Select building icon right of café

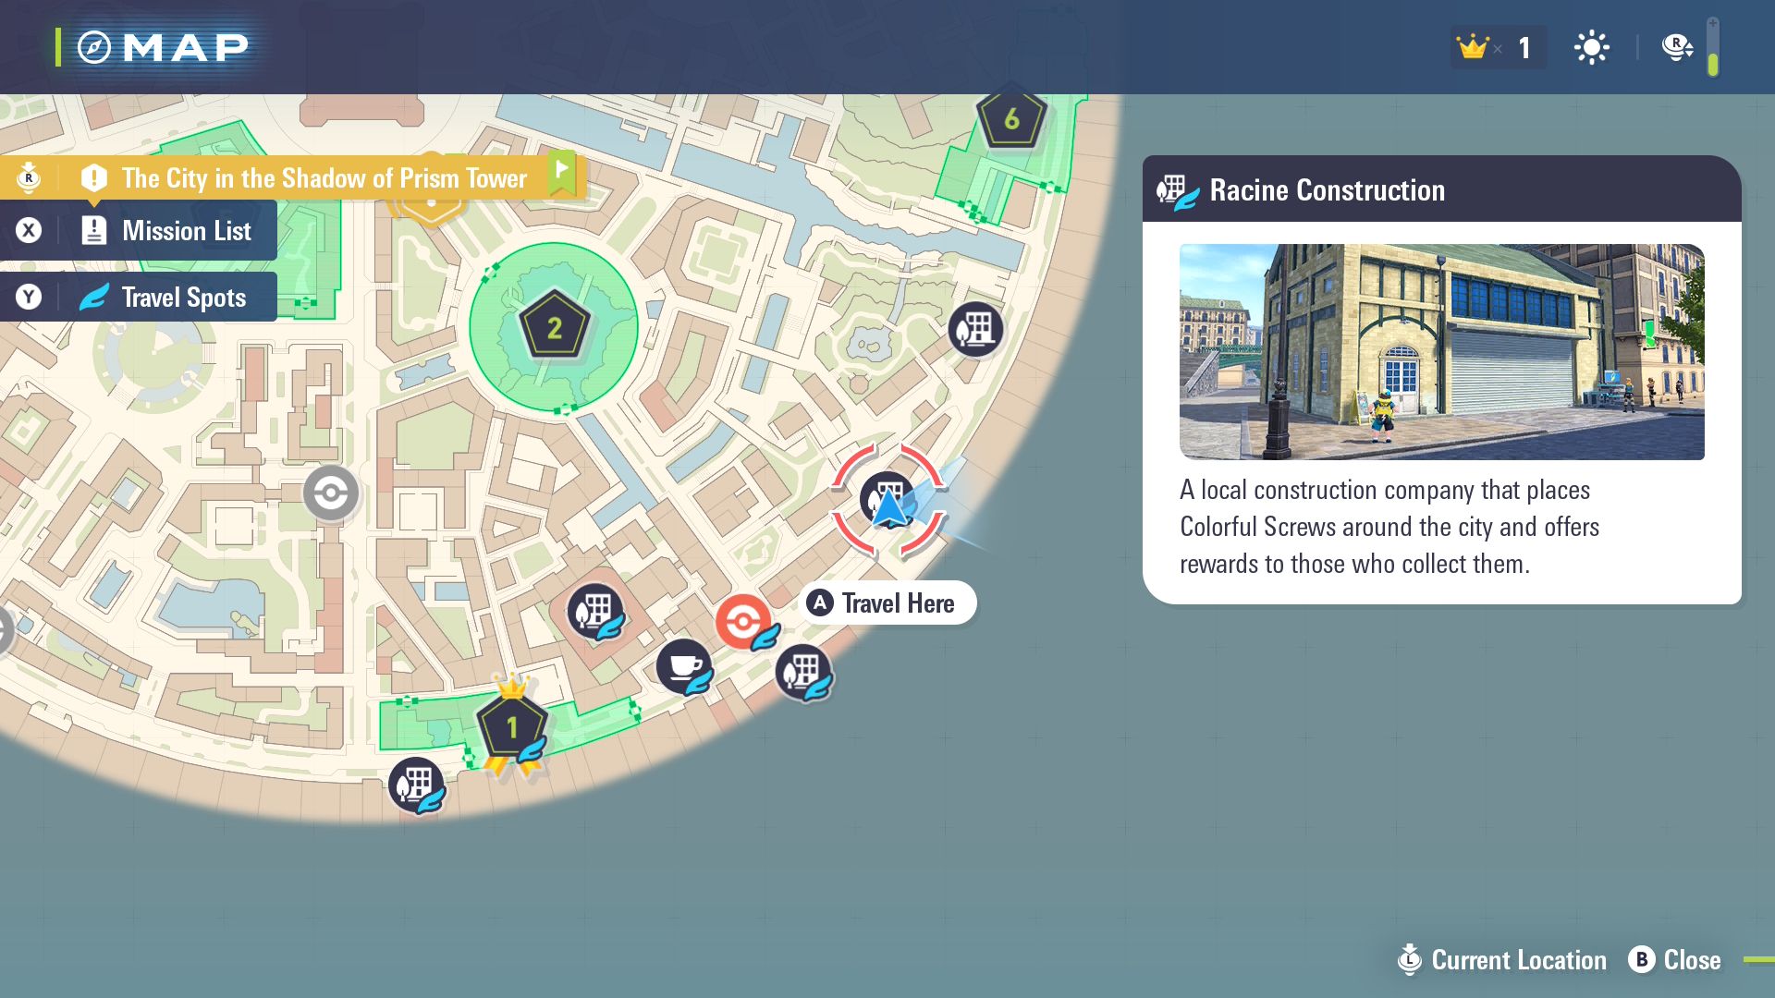pos(802,672)
